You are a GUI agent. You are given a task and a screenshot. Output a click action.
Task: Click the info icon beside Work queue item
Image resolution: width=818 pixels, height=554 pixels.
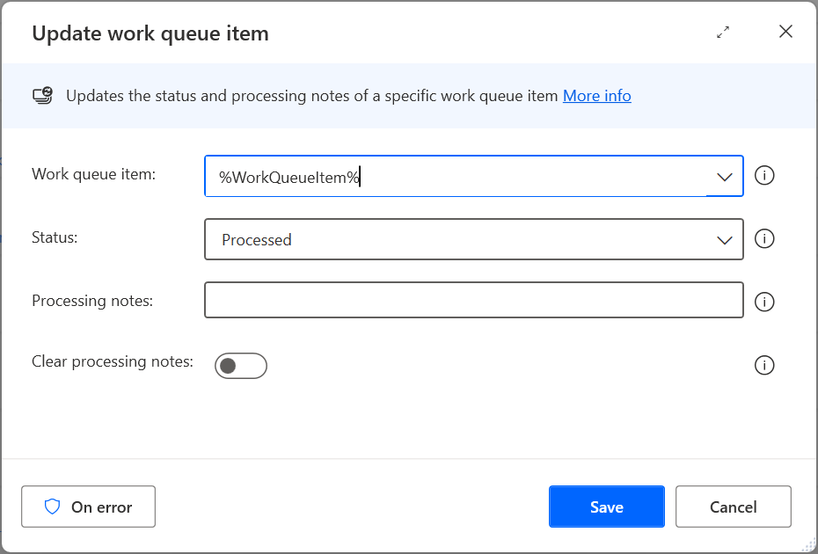click(x=764, y=176)
